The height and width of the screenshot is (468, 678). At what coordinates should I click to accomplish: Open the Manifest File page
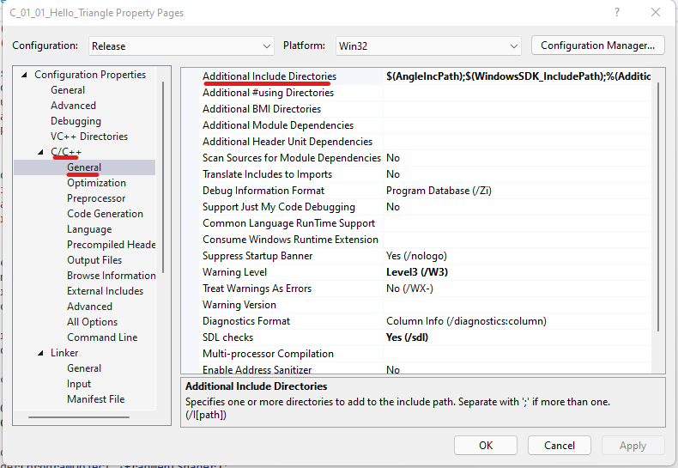(x=95, y=399)
